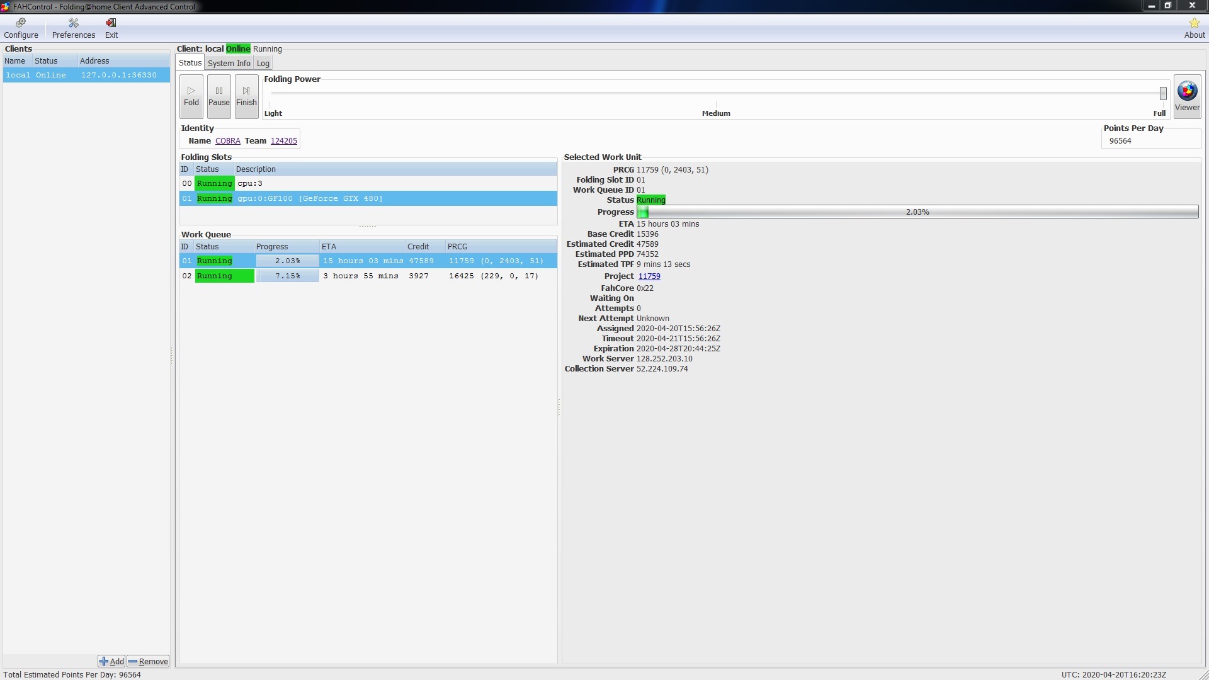Click the Base Credit value 15396
This screenshot has height=680, width=1209.
(x=647, y=234)
